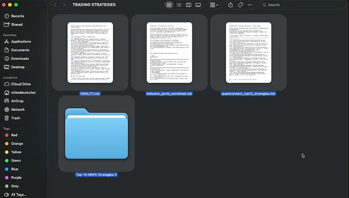Click the Share toolbar icon
The image size is (349, 198).
click(231, 5)
